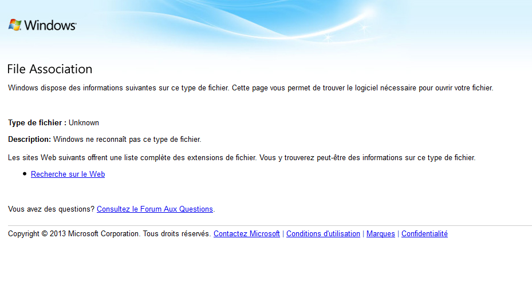Click the 'Description:' label

(30, 140)
